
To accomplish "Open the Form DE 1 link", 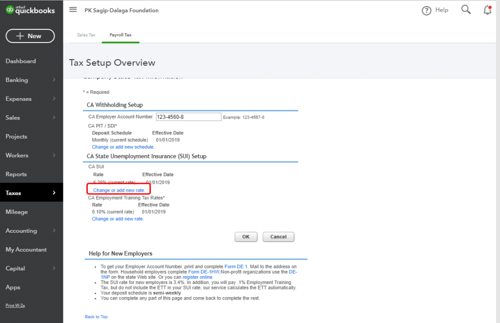I will pyautogui.click(x=236, y=266).
